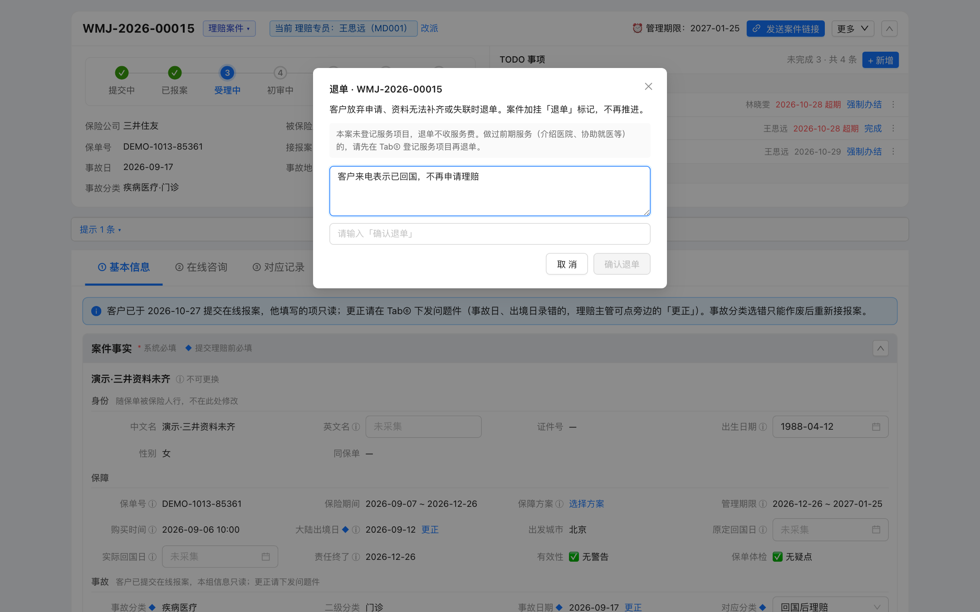Image resolution: width=980 pixels, height=612 pixels.
Task: Click 强制办结 on 林晓雯 TODO row
Action: (x=864, y=104)
